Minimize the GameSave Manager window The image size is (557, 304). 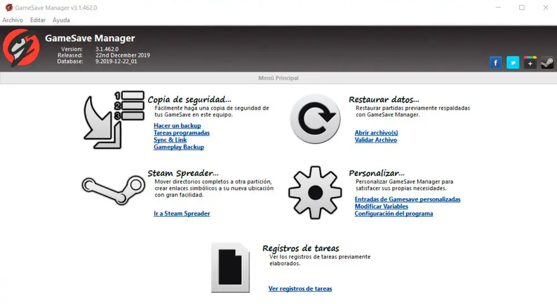pyautogui.click(x=498, y=7)
